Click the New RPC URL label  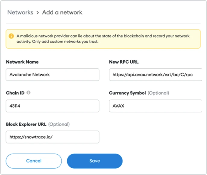click(124, 62)
